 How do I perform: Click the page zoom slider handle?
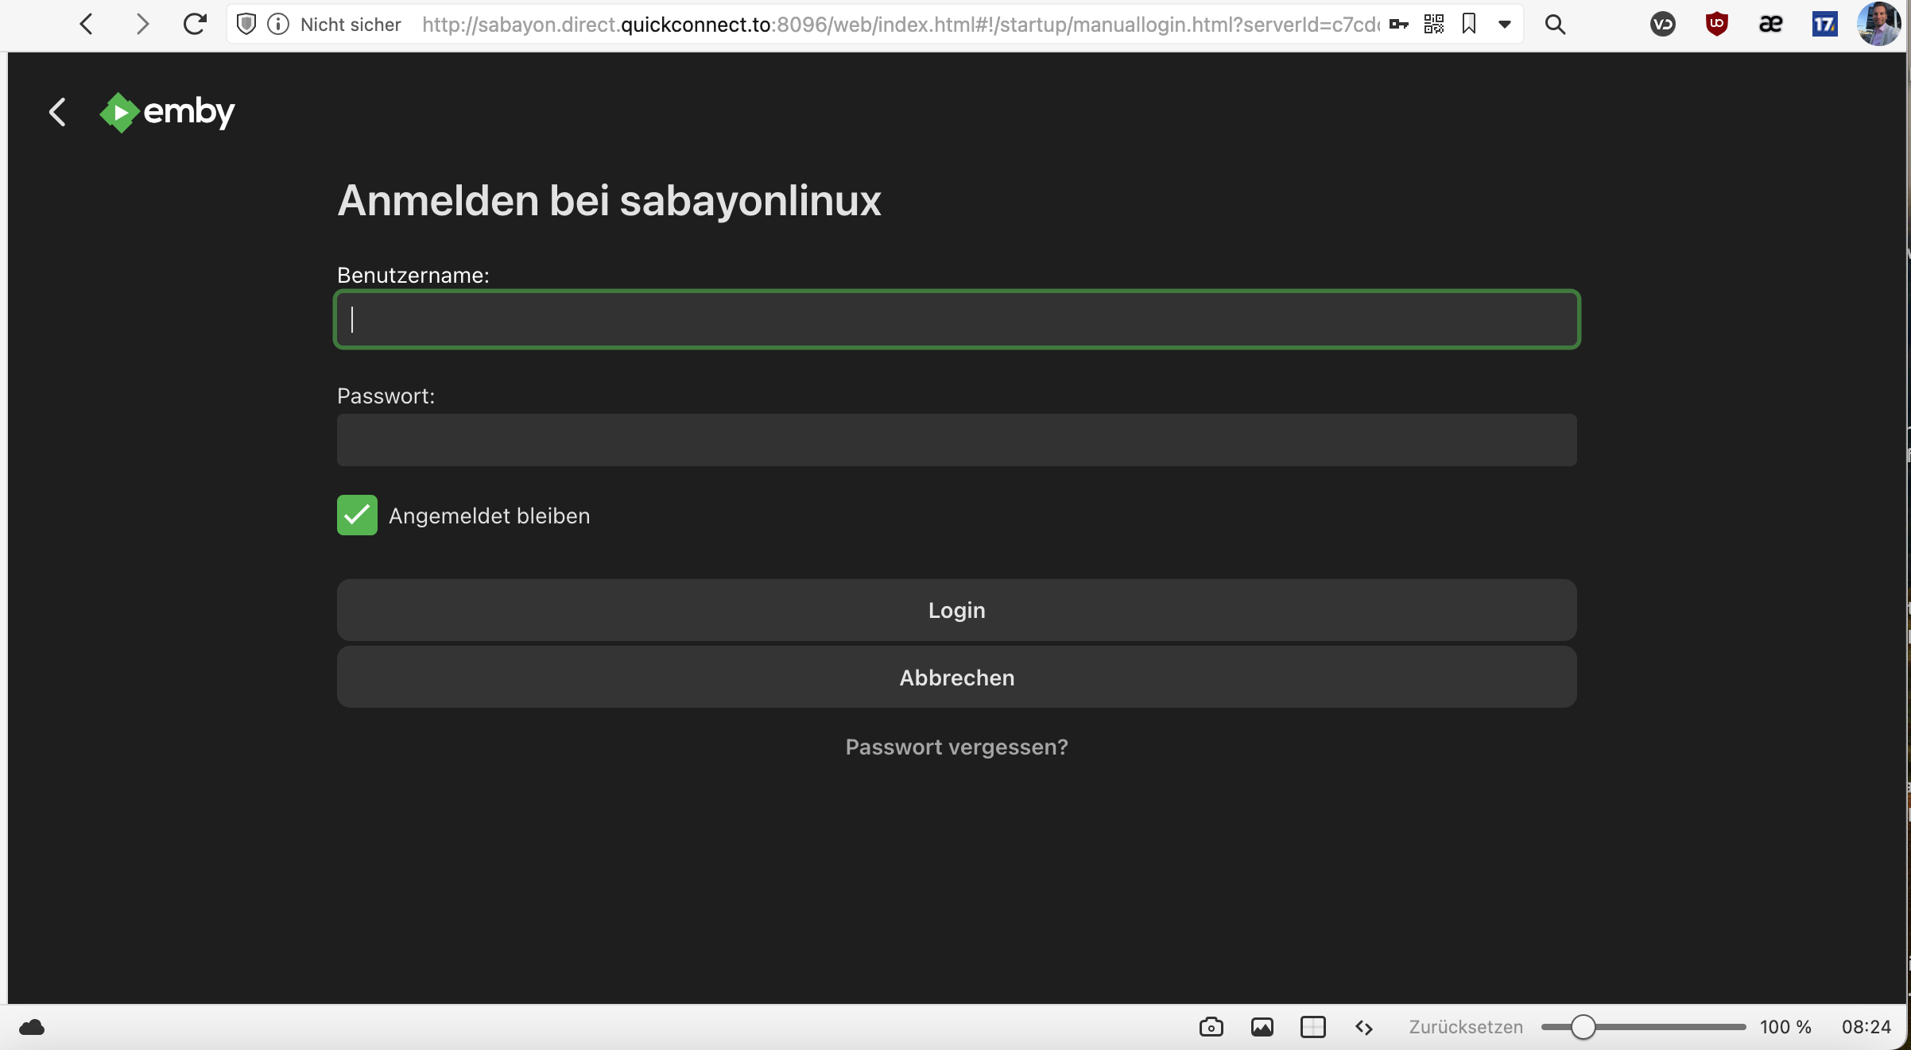click(x=1583, y=1027)
